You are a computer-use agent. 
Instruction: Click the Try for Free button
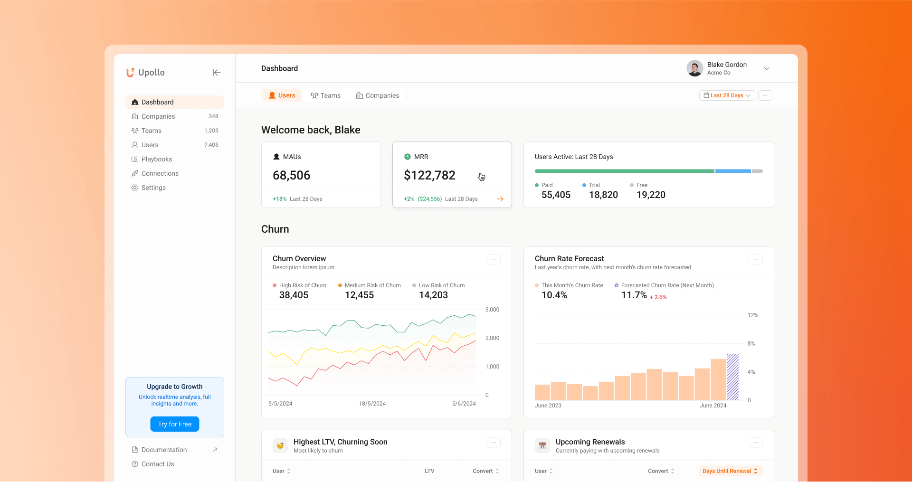tap(174, 424)
